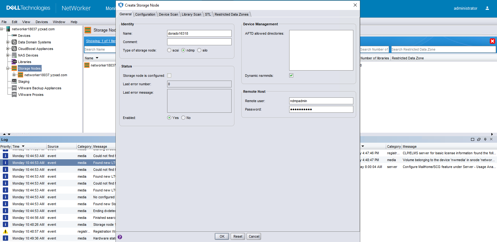Select the silo storage node type
This screenshot has height=242, width=497.
point(199,50)
